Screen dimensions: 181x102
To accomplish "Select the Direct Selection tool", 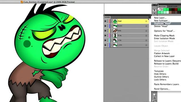I will [x=154, y=13].
